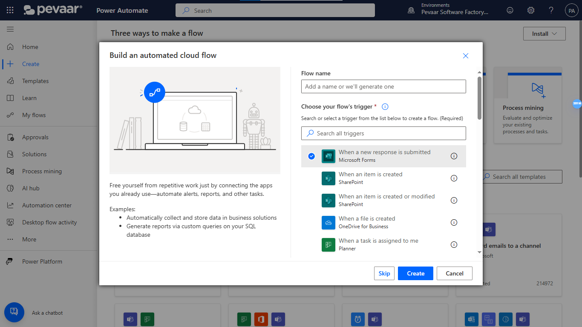
Task: Click the Cancel button
Action: click(455, 273)
